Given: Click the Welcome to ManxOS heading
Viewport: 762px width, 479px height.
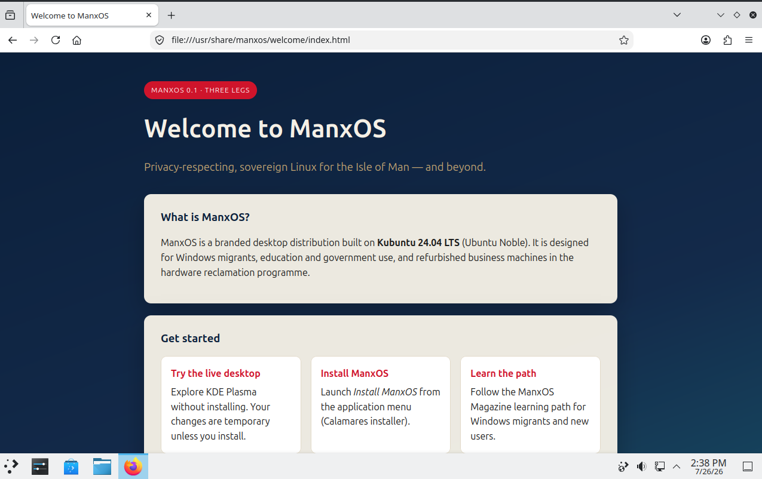Looking at the screenshot, I should pos(265,128).
